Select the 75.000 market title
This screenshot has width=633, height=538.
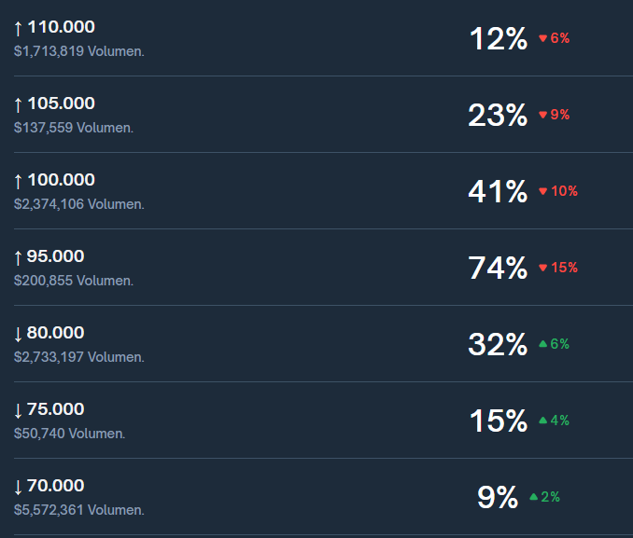pos(55,409)
